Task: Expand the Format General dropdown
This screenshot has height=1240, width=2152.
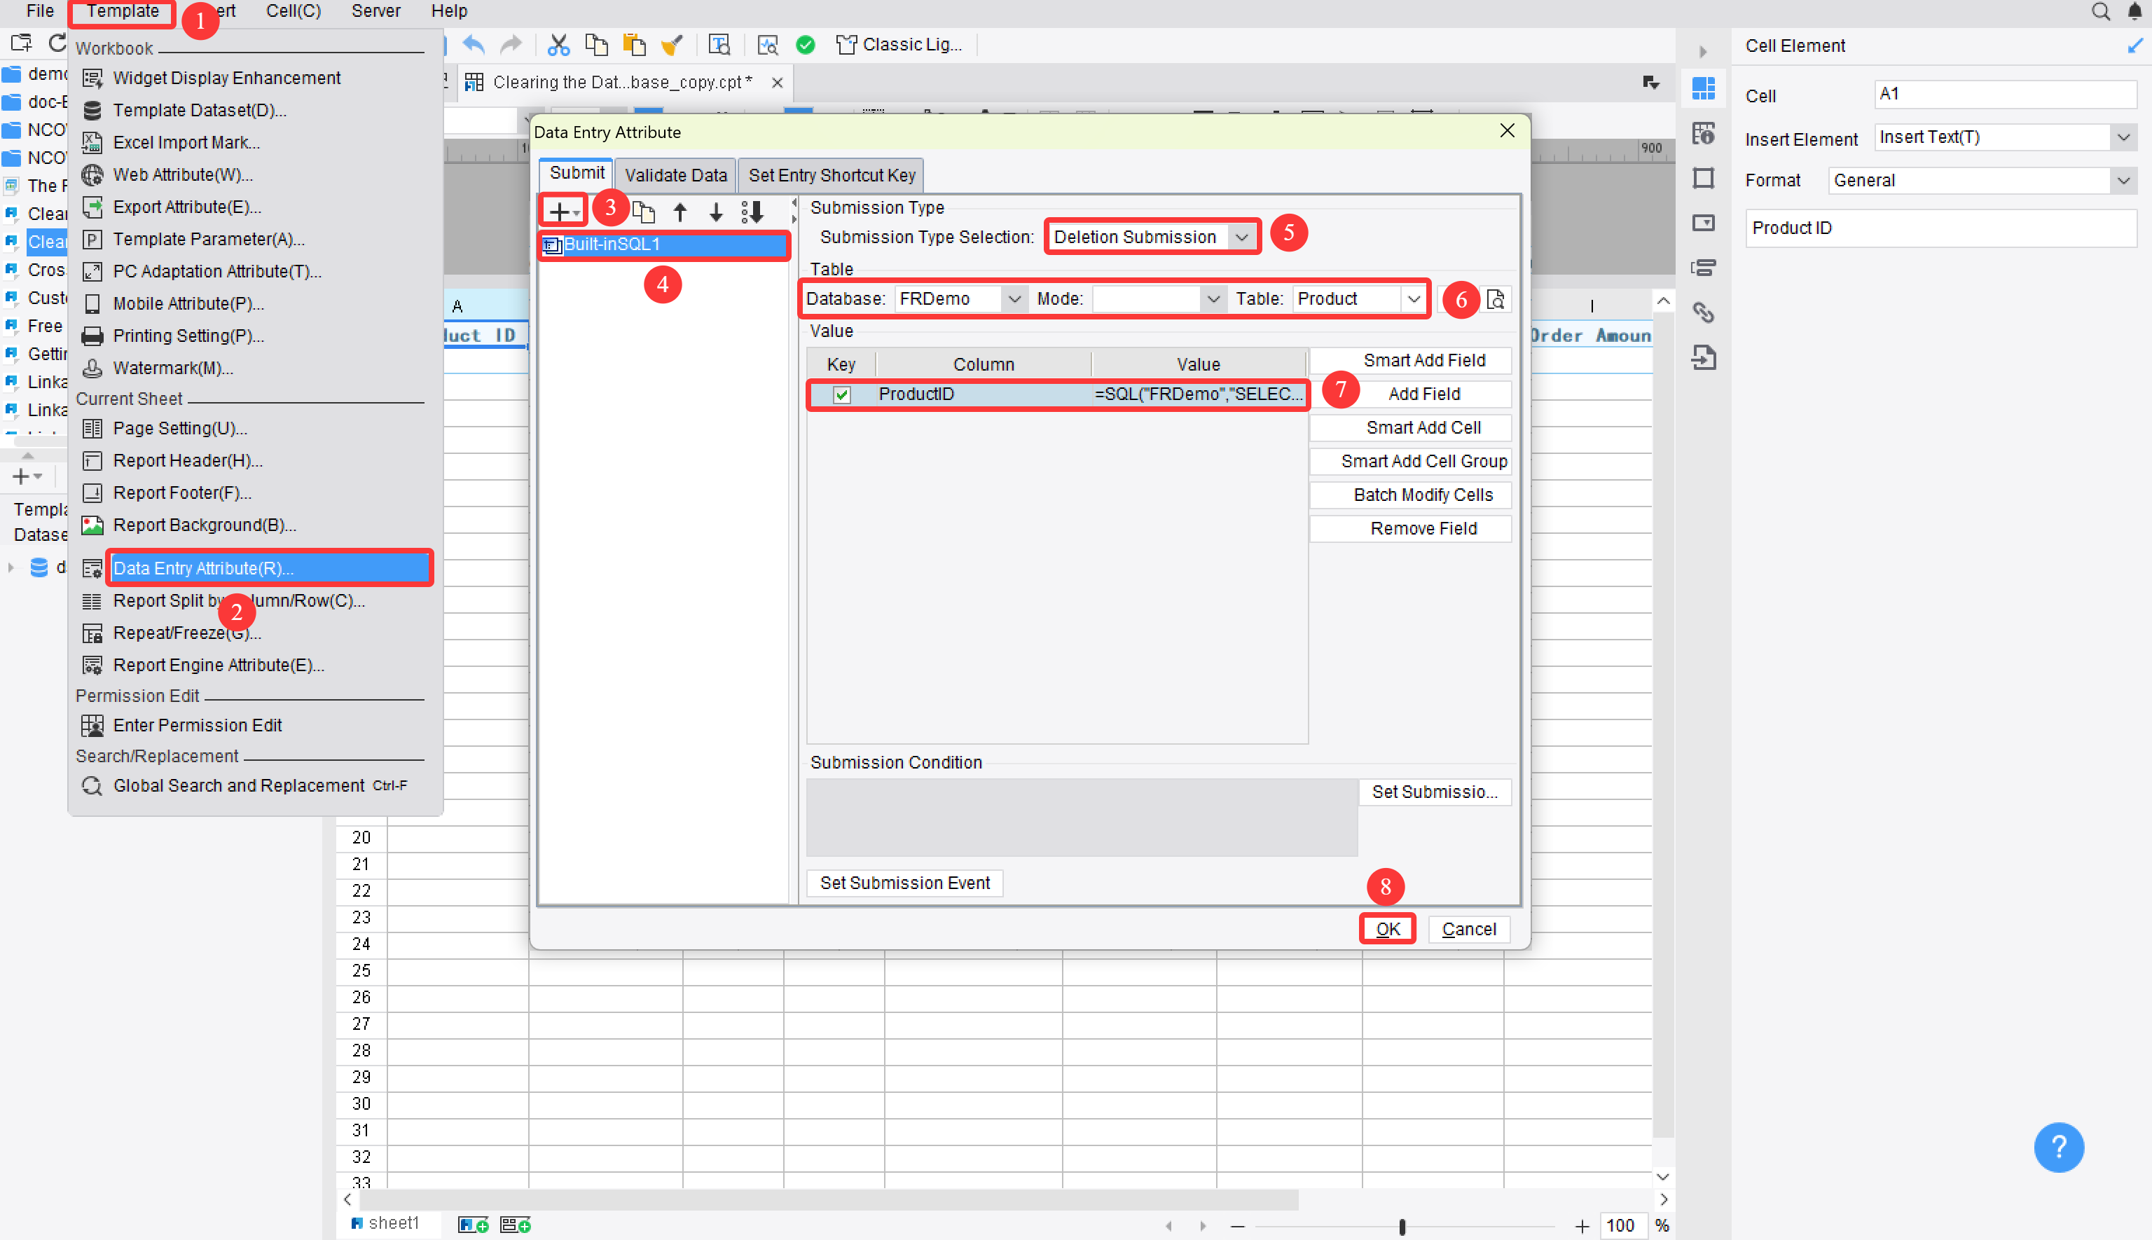Action: pos(2124,180)
